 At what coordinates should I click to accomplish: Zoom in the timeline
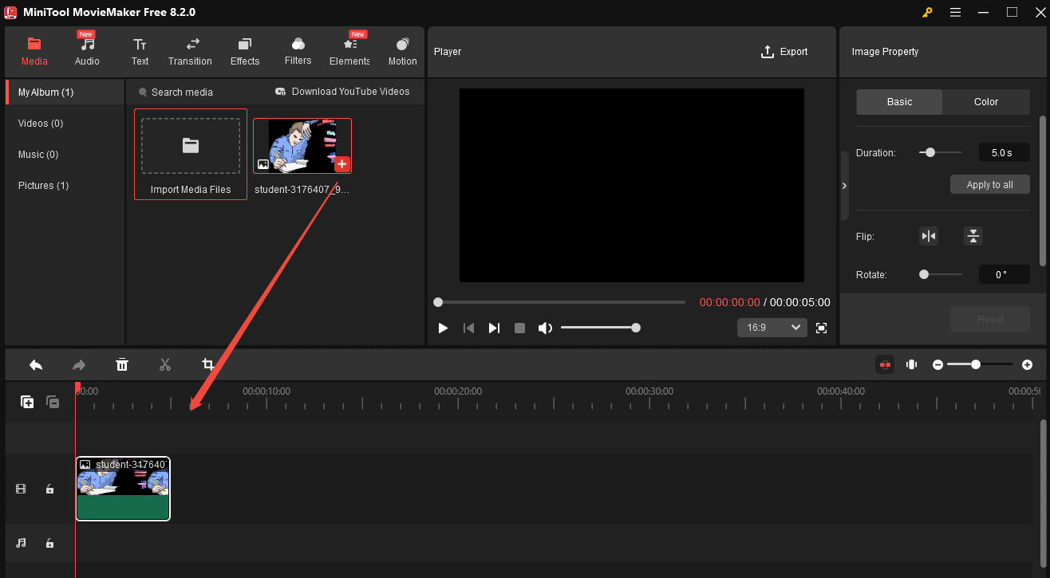pyautogui.click(x=1027, y=364)
